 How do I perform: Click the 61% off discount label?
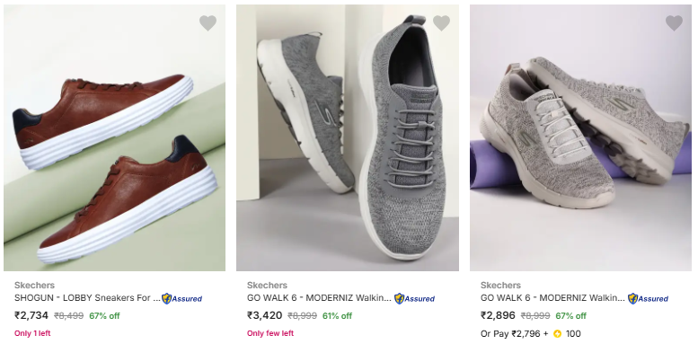pyautogui.click(x=337, y=316)
